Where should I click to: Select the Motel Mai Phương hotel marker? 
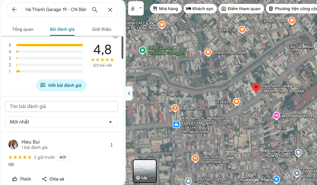[276, 116]
